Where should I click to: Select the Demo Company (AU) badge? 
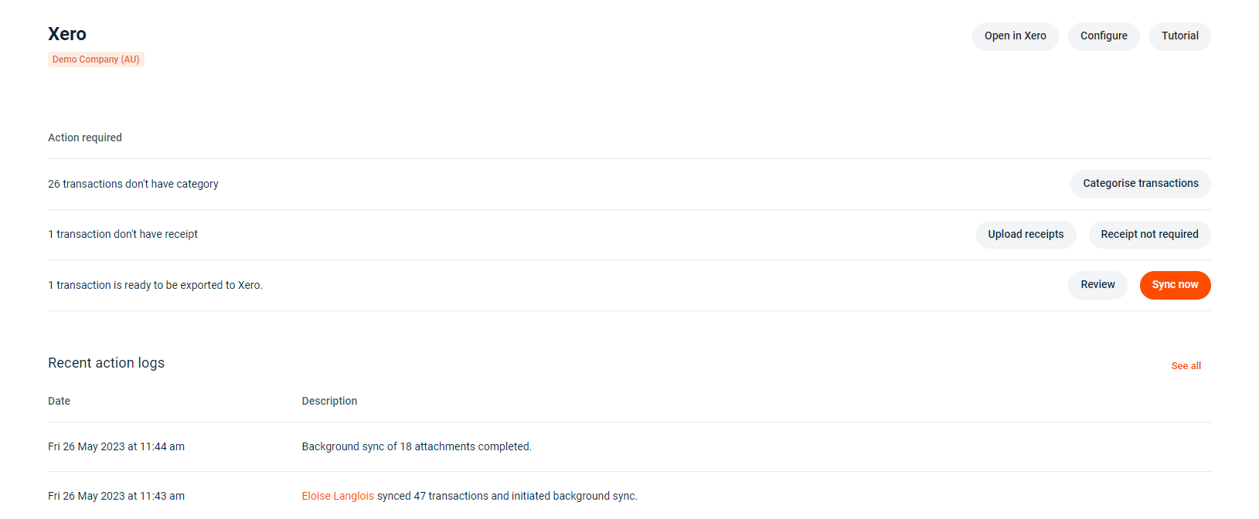pyautogui.click(x=96, y=59)
